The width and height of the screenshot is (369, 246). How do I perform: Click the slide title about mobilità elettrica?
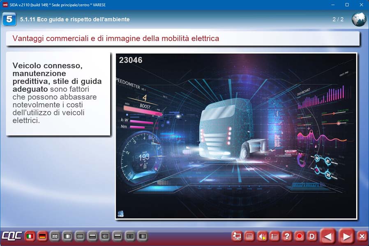[116, 39]
